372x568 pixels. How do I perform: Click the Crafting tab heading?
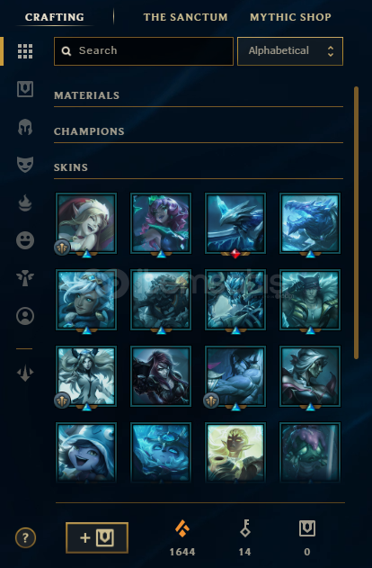(55, 17)
